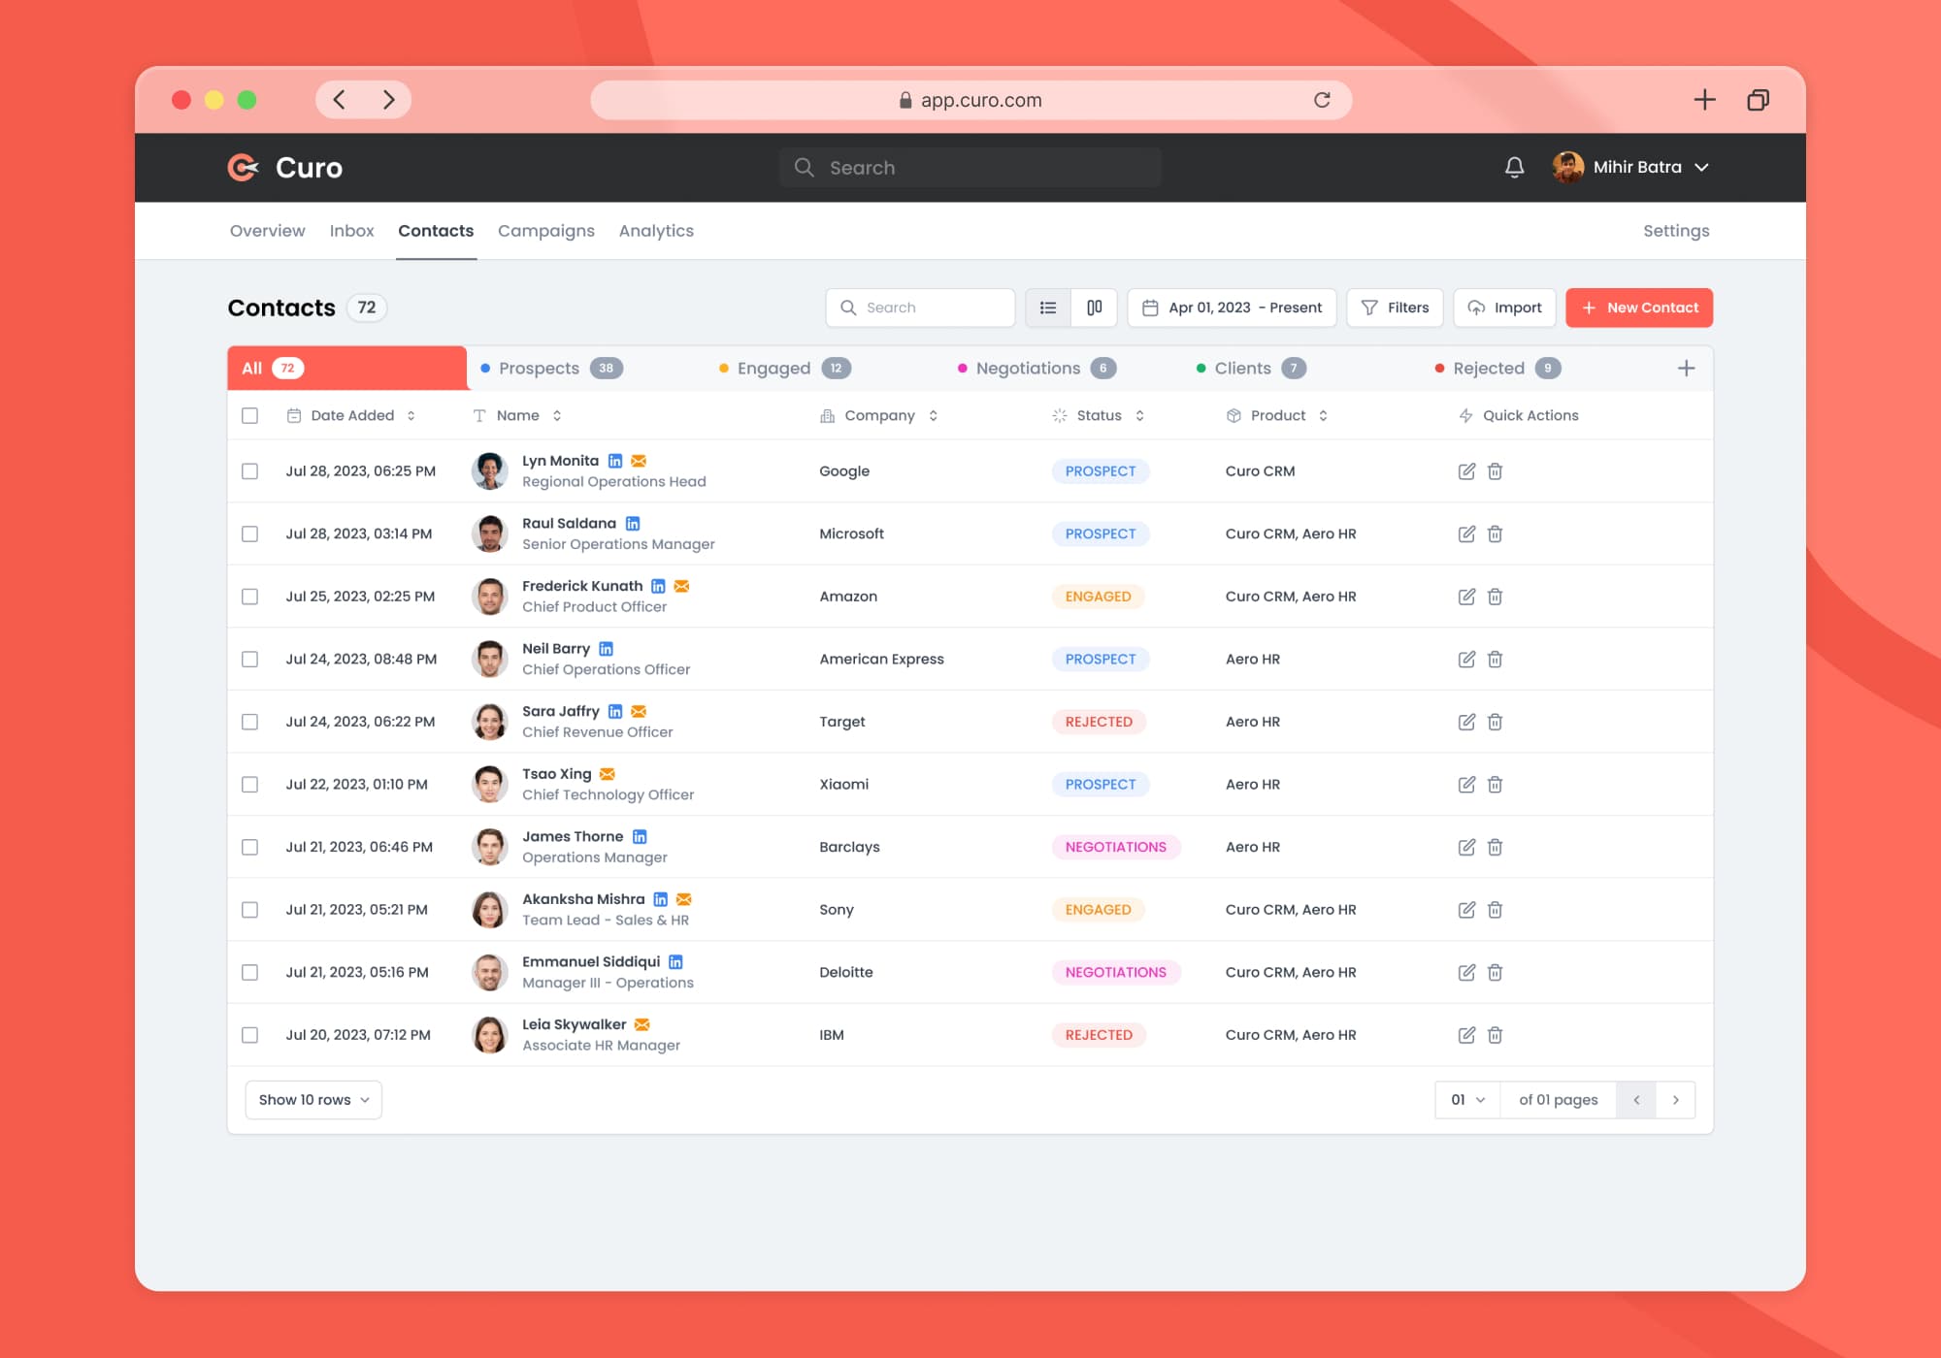Viewport: 1941px width, 1358px height.
Task: Check the James Thorne row checkbox
Action: (249, 847)
